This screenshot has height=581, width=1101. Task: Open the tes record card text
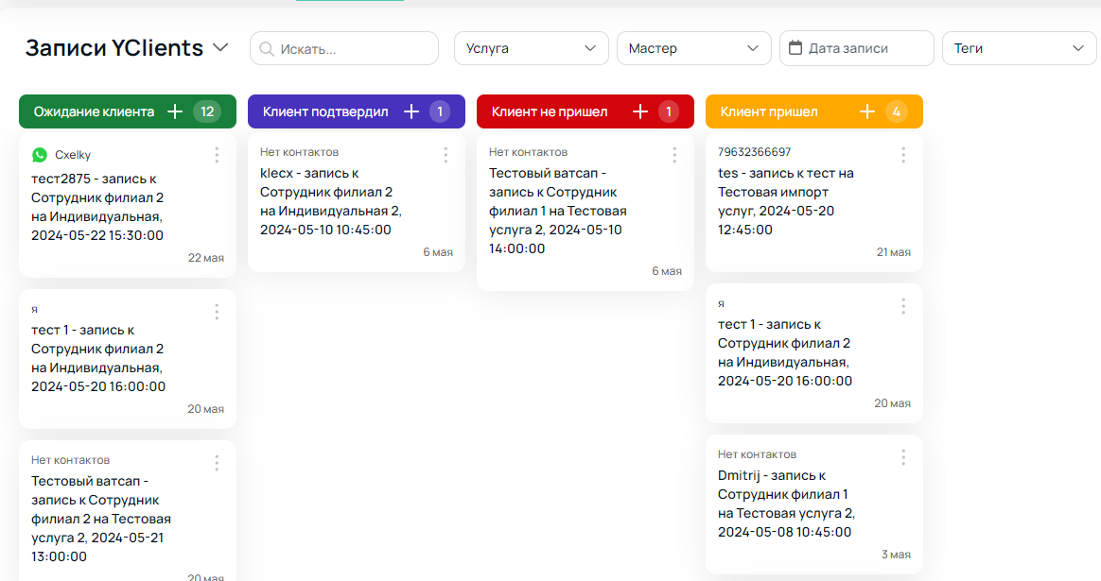click(x=786, y=201)
